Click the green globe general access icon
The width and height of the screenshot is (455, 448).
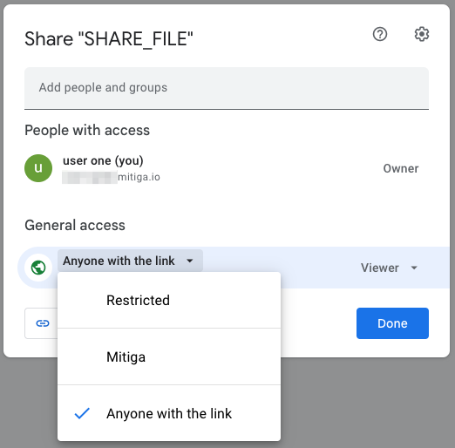point(38,268)
